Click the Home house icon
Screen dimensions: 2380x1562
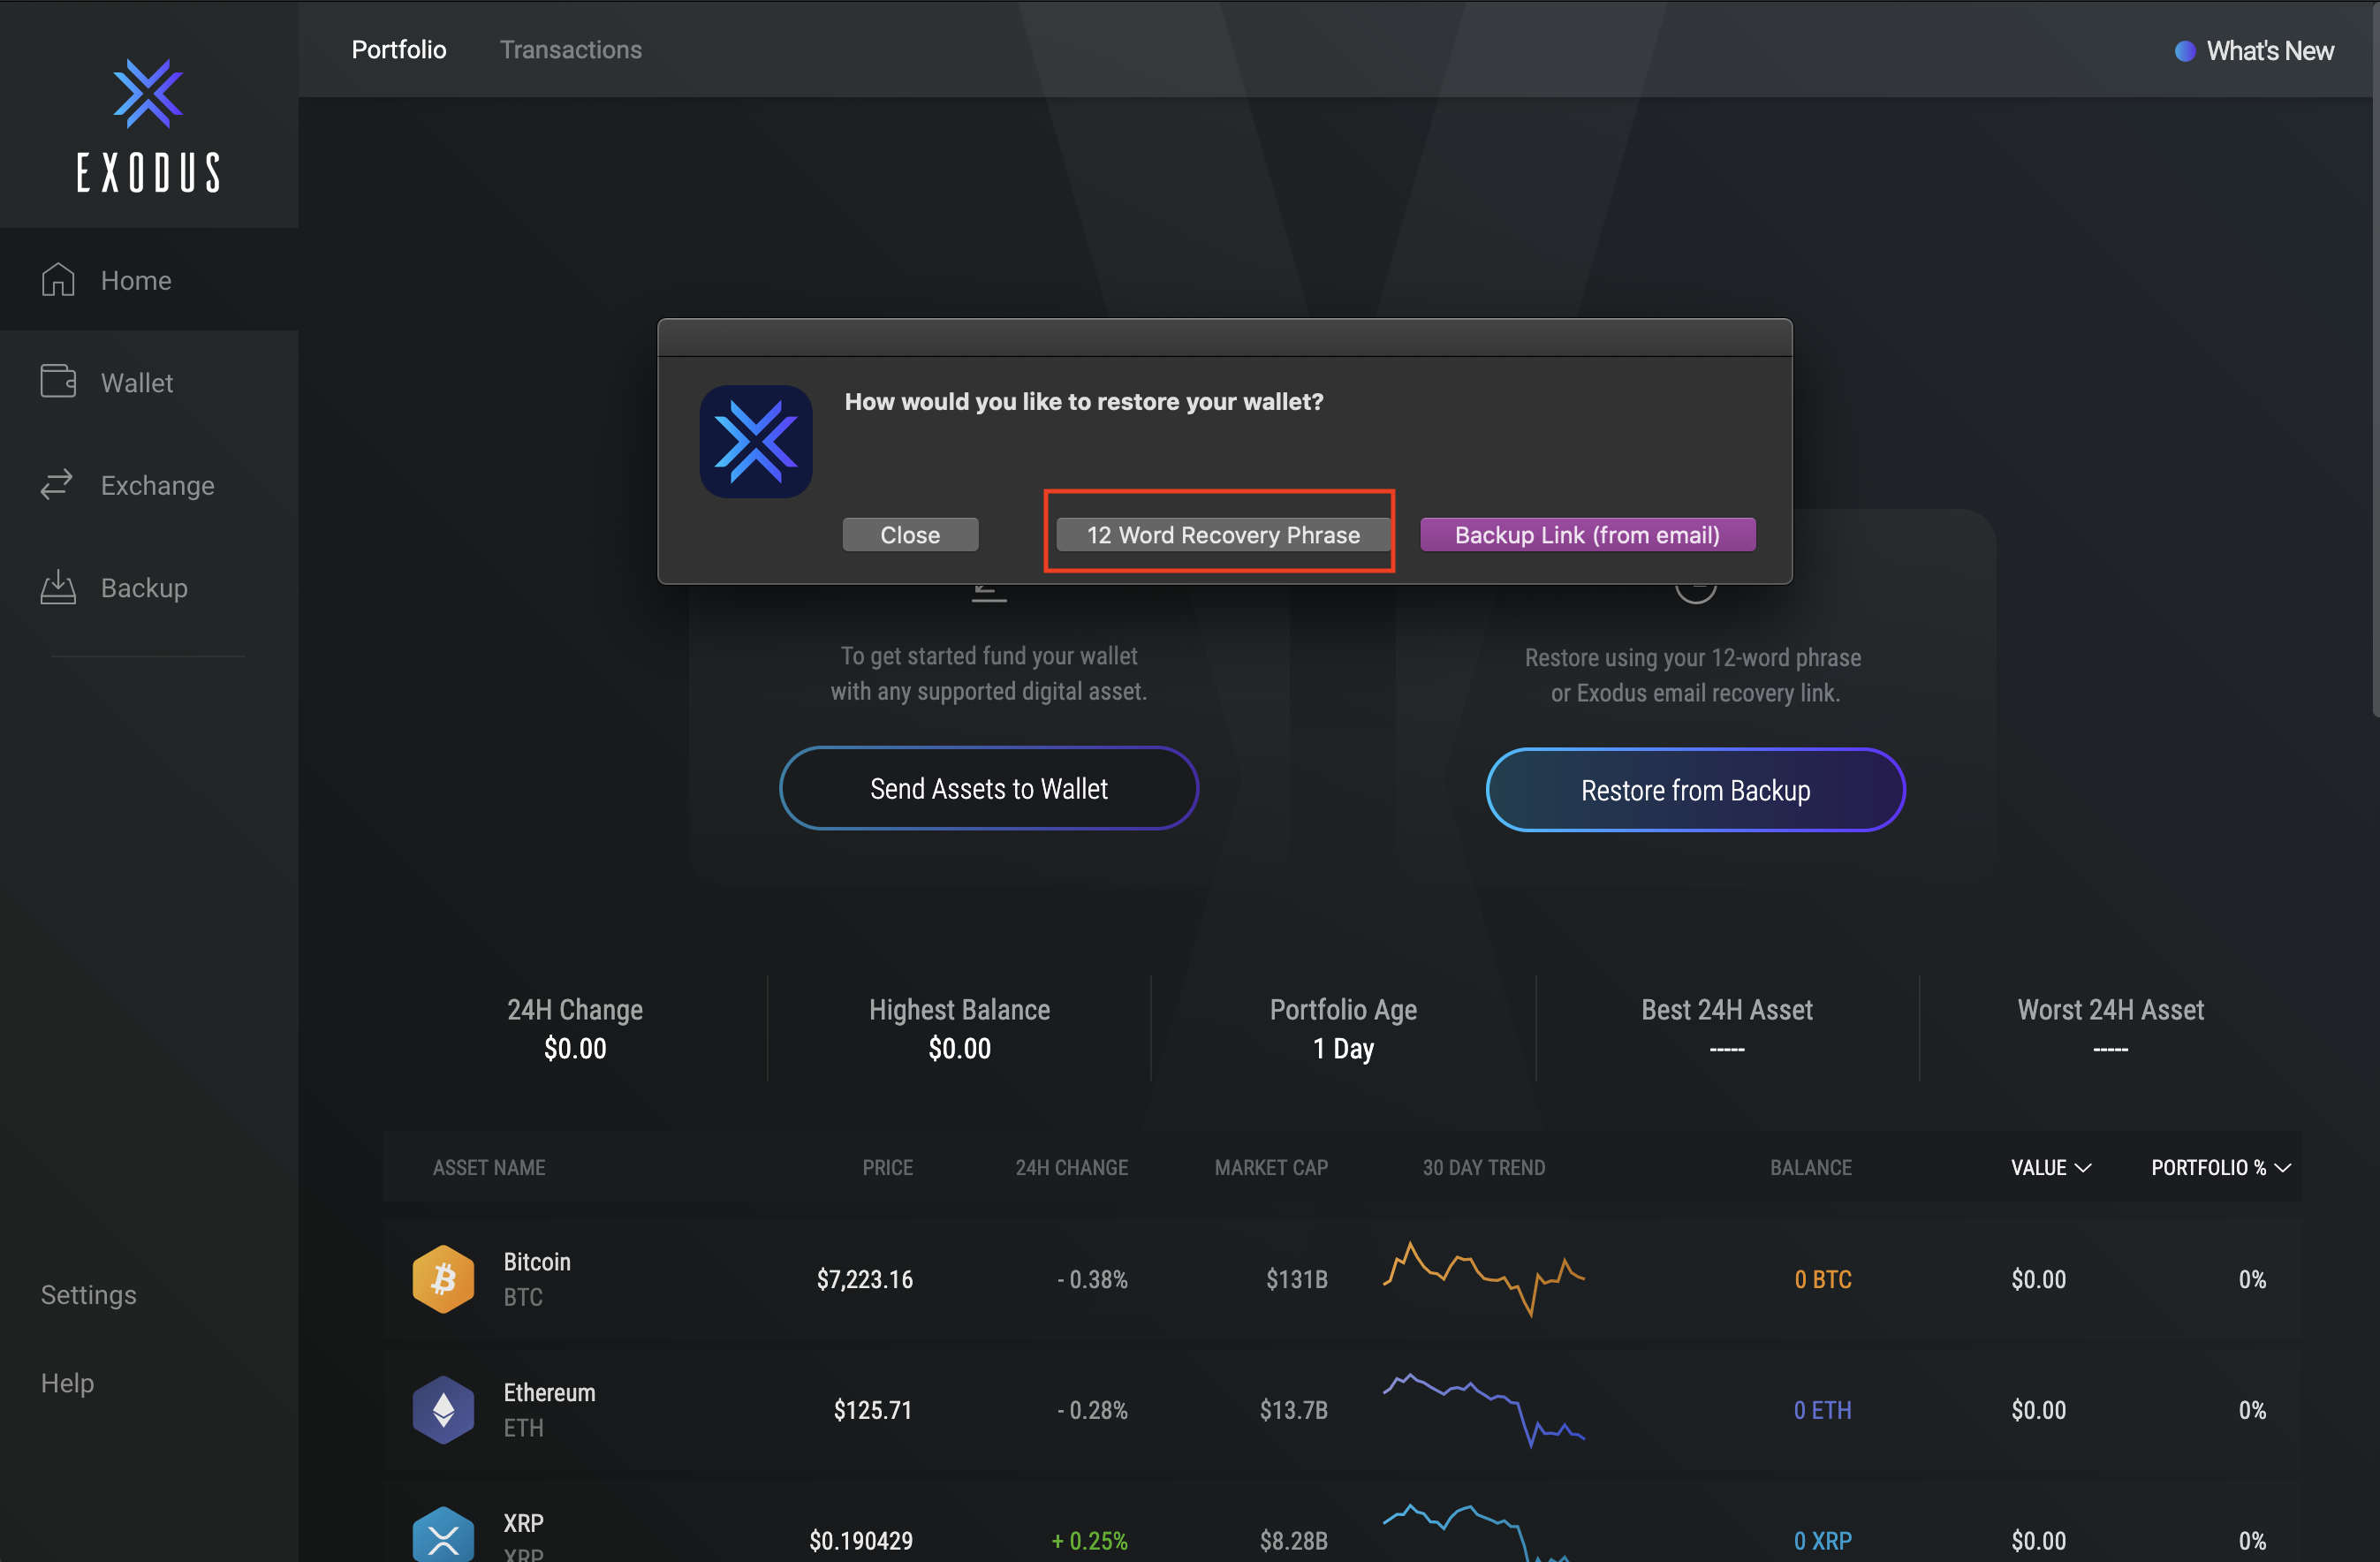pyautogui.click(x=58, y=280)
